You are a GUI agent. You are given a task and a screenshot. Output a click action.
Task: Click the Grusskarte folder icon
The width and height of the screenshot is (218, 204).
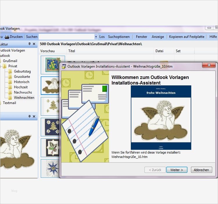point(10,77)
